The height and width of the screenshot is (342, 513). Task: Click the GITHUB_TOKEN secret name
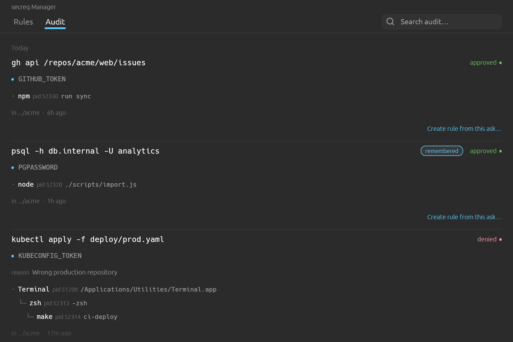pyautogui.click(x=42, y=79)
